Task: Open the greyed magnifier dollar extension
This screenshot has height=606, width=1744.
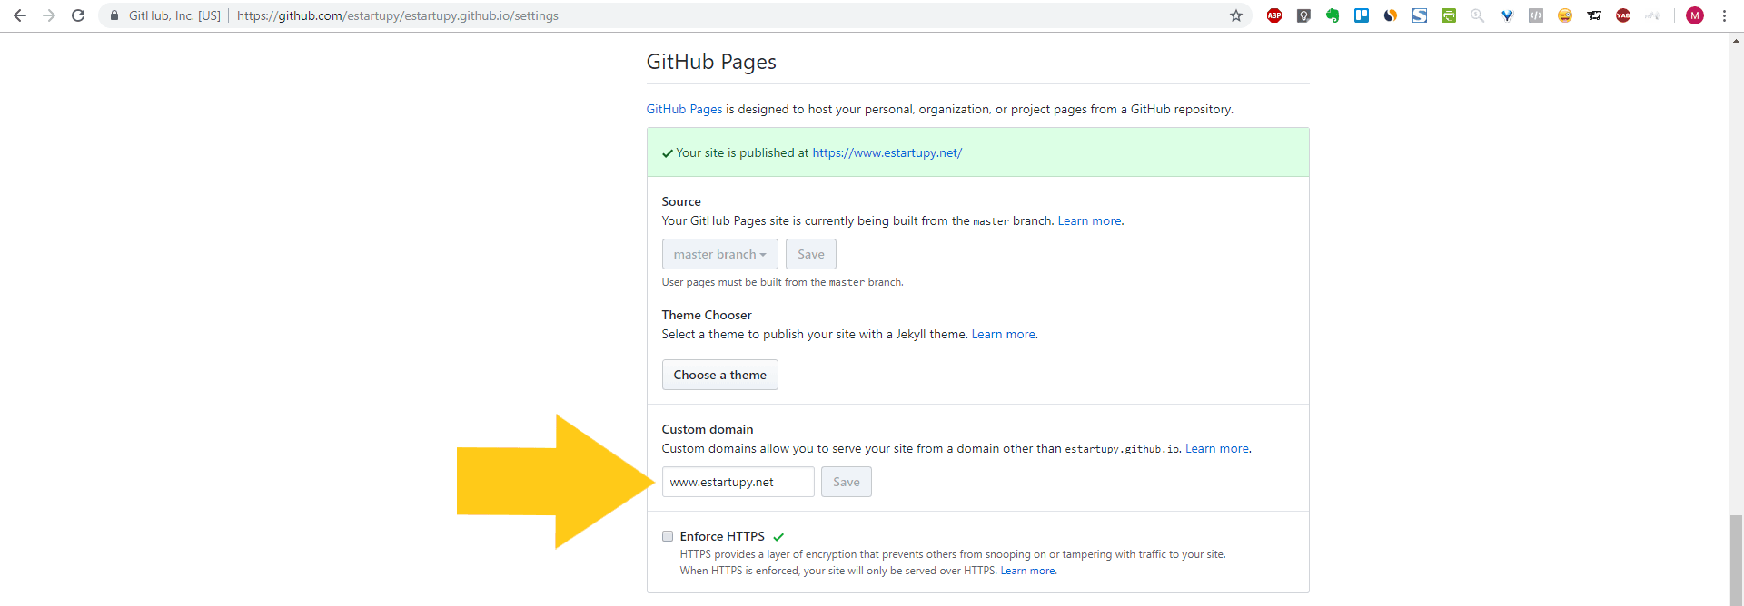Action: point(1478,15)
